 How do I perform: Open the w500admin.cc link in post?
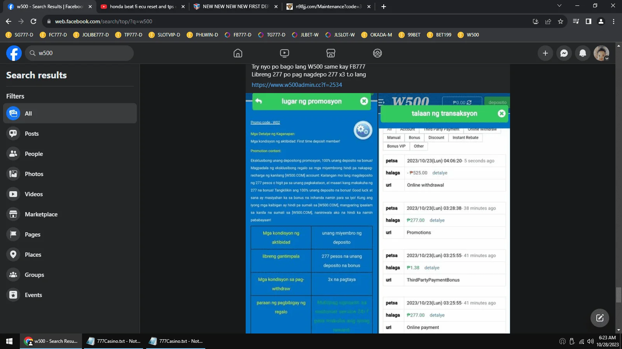(x=297, y=85)
